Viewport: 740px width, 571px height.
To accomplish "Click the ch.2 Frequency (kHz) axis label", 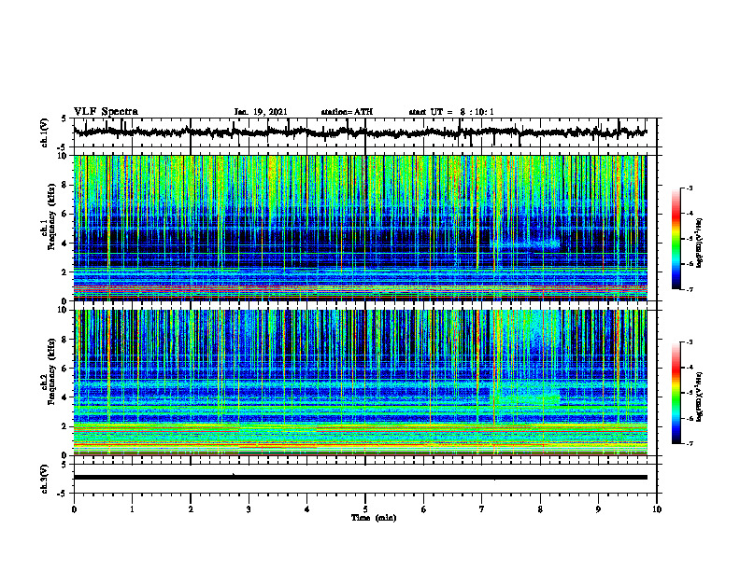I will (48, 371).
